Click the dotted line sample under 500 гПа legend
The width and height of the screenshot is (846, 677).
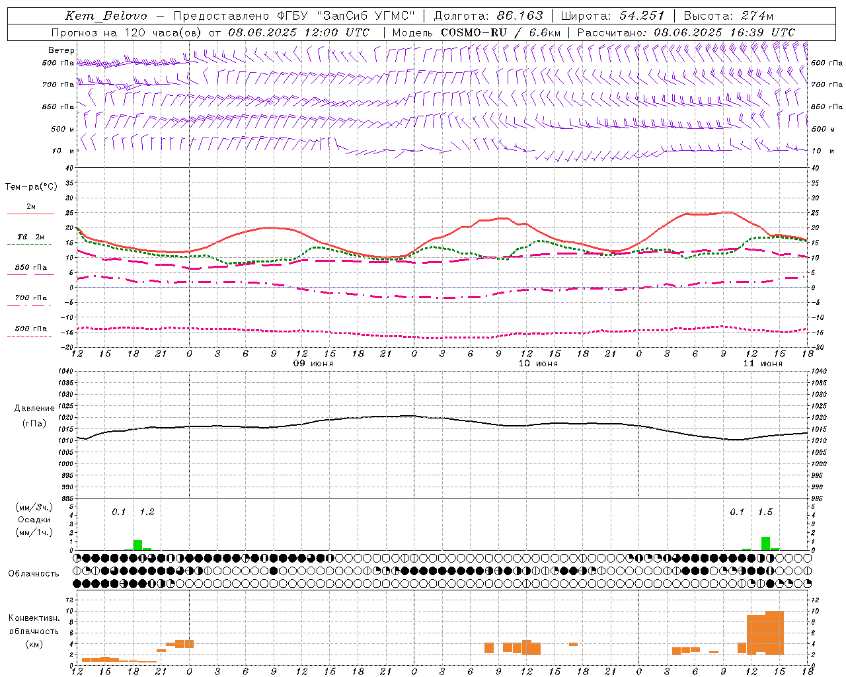(29, 336)
